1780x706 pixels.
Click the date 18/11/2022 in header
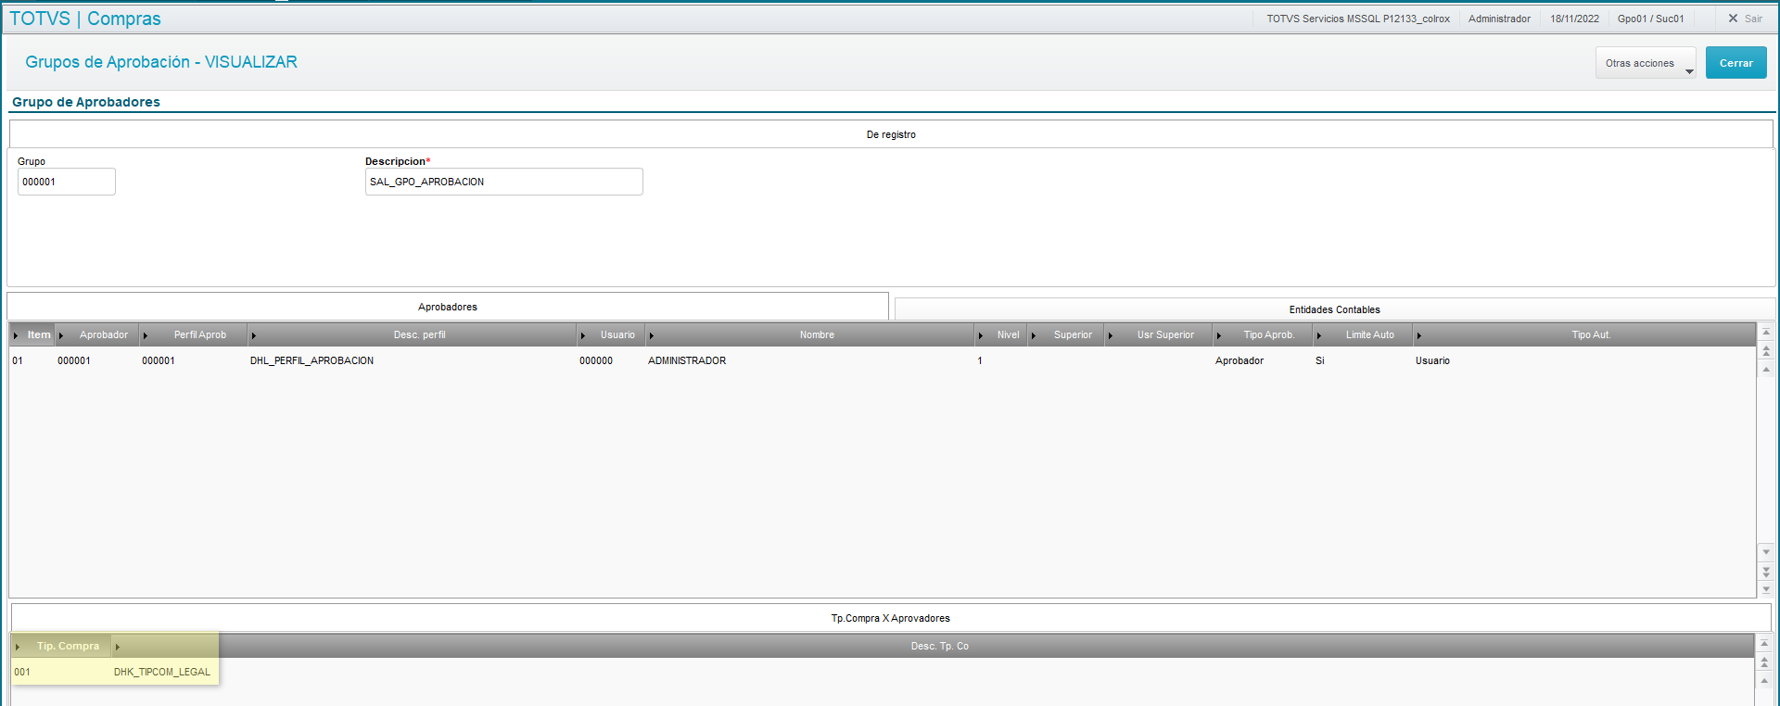point(1574,19)
